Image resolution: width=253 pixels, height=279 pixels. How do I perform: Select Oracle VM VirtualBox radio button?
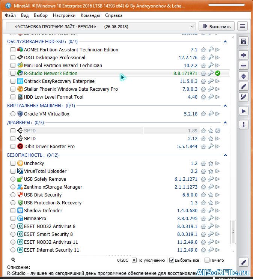click(13, 114)
